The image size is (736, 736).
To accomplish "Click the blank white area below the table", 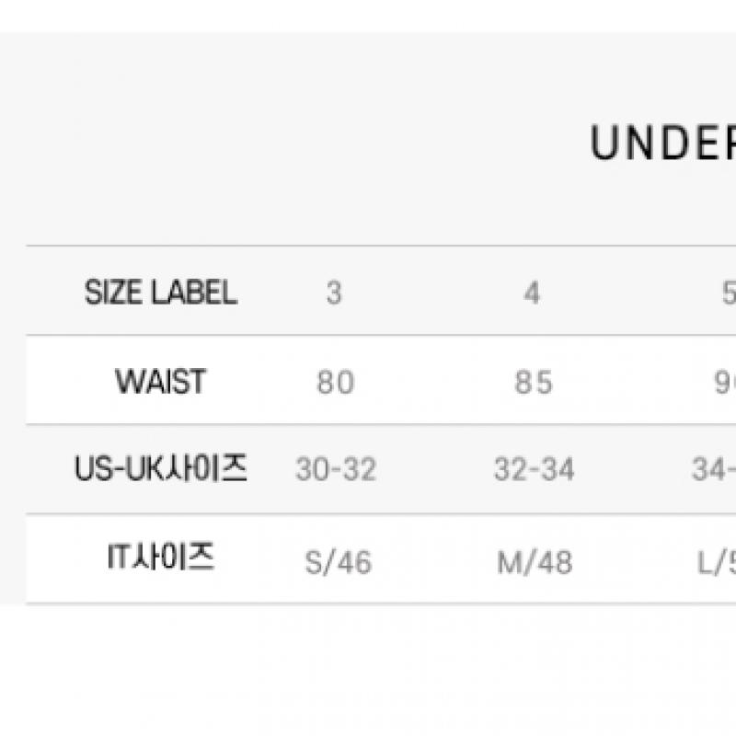I will pyautogui.click(x=368, y=672).
